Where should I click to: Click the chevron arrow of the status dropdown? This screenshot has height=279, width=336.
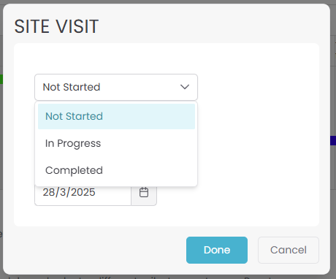[185, 87]
